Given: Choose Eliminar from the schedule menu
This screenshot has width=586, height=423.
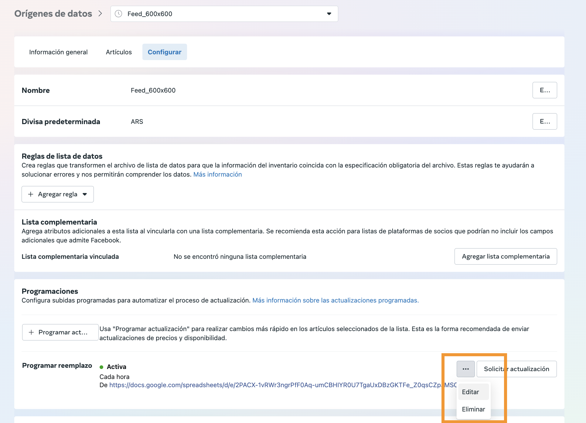Looking at the screenshot, I should pyautogui.click(x=473, y=409).
